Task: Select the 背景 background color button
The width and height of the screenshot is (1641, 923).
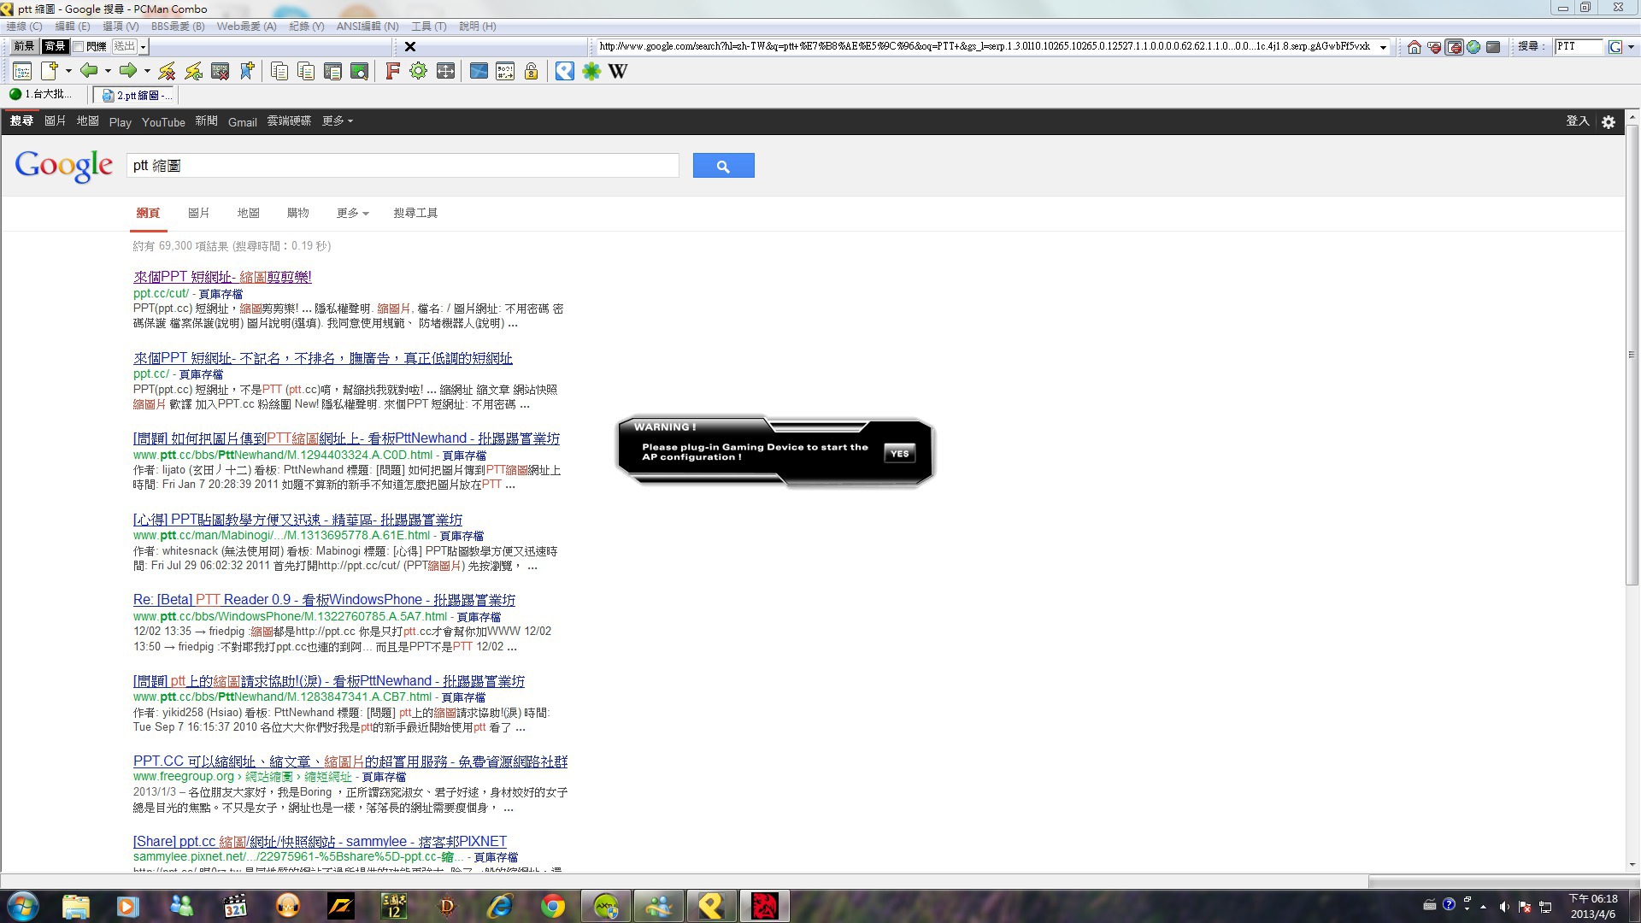Action: (56, 46)
